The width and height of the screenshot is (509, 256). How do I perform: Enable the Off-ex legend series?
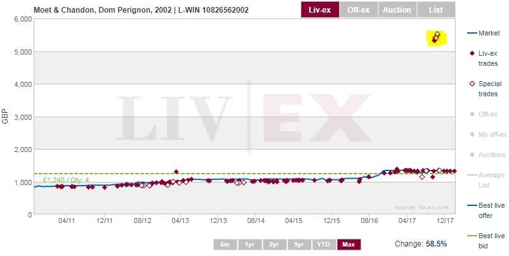click(484, 114)
